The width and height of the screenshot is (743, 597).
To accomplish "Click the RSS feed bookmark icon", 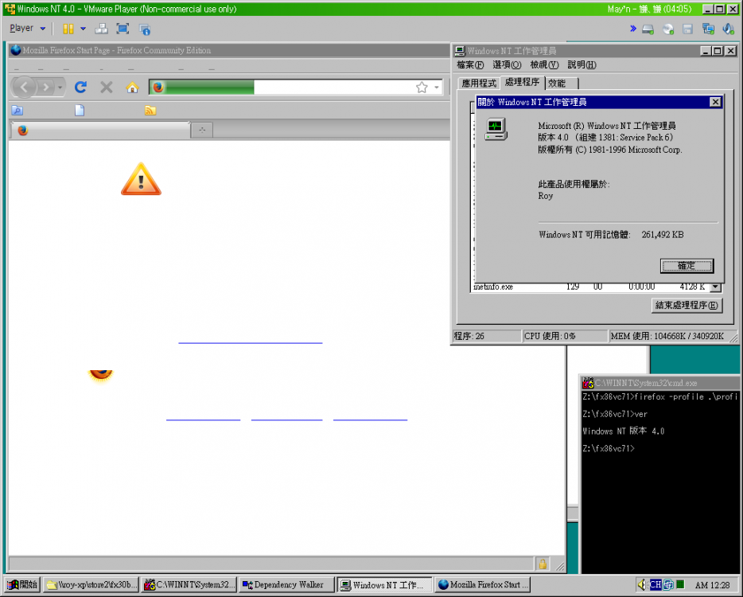I will click(150, 111).
